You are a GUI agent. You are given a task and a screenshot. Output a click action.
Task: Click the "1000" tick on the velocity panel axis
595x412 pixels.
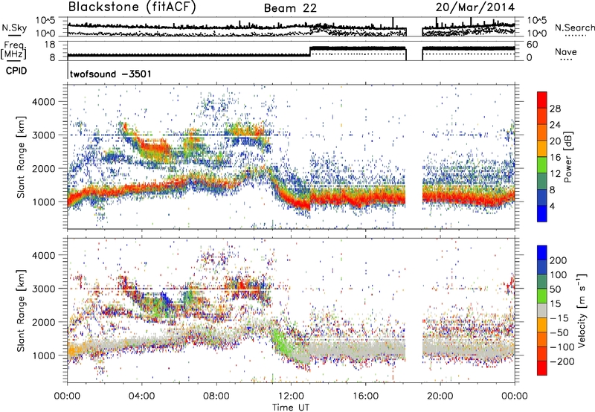44,355
